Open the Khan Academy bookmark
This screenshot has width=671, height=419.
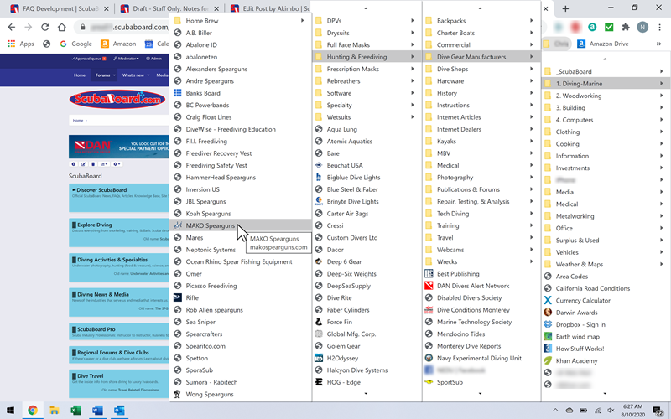coord(605,360)
